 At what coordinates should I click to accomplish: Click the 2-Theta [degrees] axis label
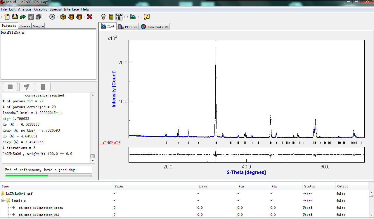click(x=246, y=173)
